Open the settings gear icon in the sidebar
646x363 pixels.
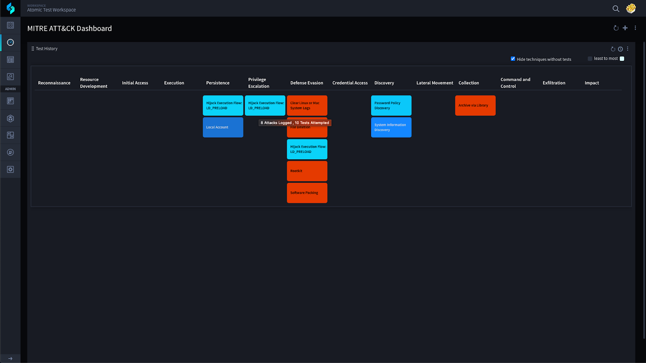[x=10, y=169]
